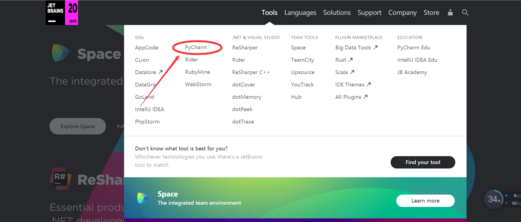Open the DataGrip link
This screenshot has height=222, width=521.
(x=146, y=85)
